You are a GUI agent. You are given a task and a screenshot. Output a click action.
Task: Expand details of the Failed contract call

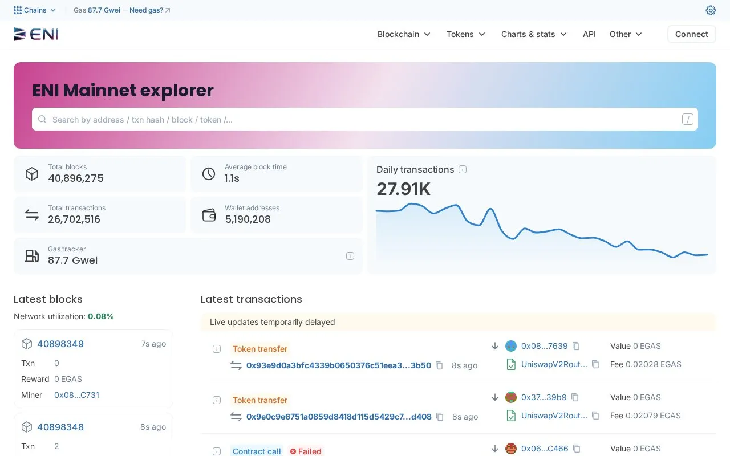pos(217,451)
